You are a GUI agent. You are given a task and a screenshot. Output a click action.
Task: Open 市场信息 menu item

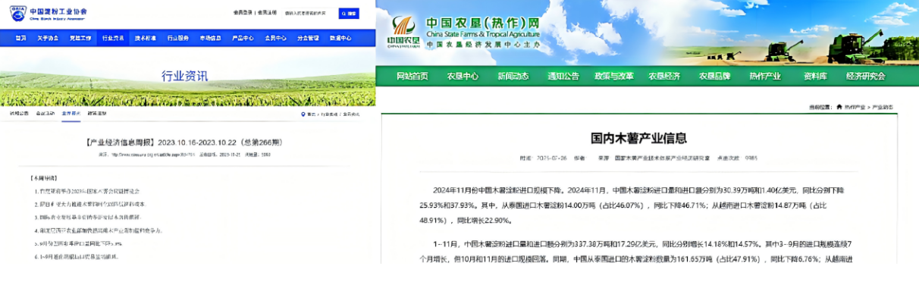point(210,38)
